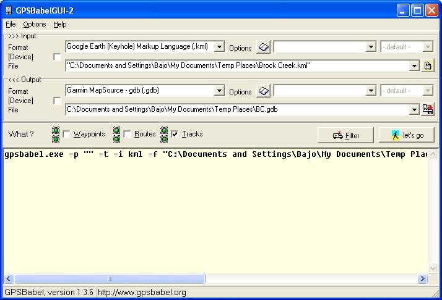Expand the input format dropdown (.kml)
The image size is (442, 300).
click(x=219, y=47)
